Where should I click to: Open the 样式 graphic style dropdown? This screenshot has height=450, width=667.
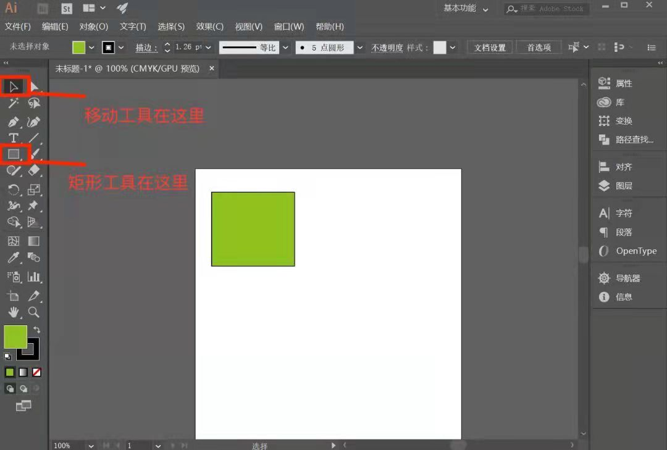coord(453,48)
